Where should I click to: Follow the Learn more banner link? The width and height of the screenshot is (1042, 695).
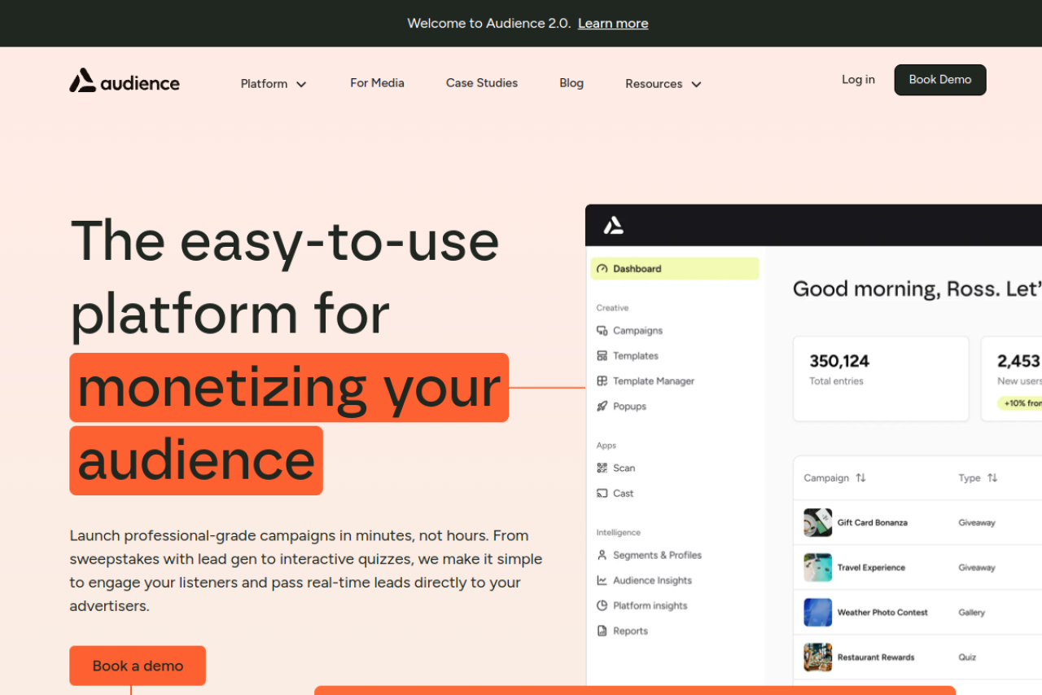point(613,24)
